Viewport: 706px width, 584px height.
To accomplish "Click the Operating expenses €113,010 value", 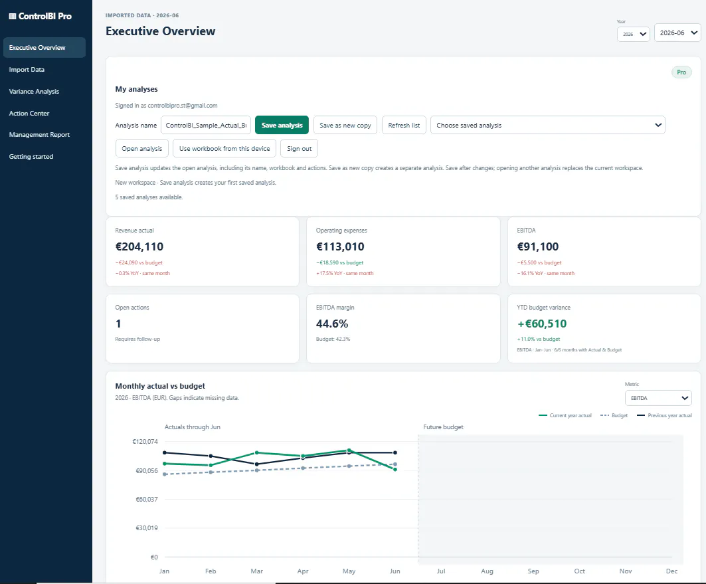I will [x=341, y=246].
